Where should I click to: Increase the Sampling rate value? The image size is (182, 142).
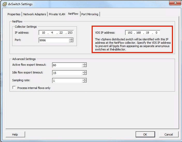tap(85, 79)
